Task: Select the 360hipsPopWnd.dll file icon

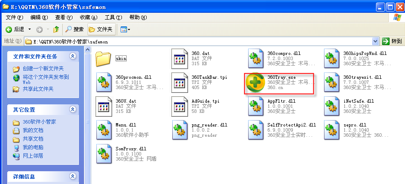Action: [332, 59]
